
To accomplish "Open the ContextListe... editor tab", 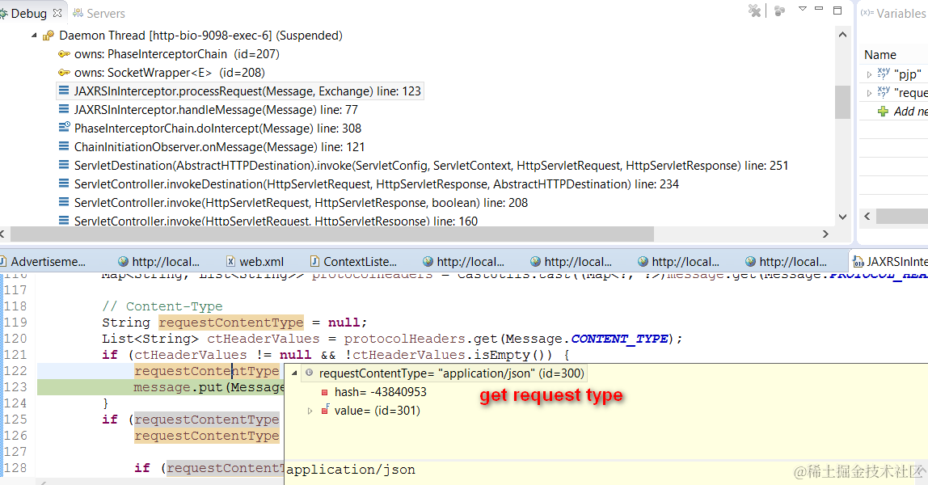I will pyautogui.click(x=353, y=261).
